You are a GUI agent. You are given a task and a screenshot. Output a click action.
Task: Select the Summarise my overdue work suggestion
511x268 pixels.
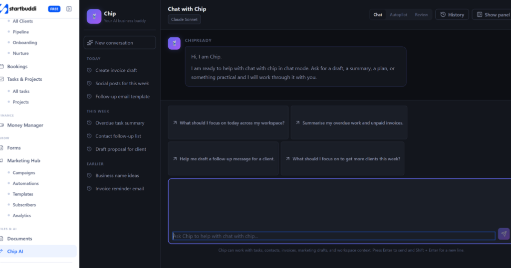click(x=349, y=123)
